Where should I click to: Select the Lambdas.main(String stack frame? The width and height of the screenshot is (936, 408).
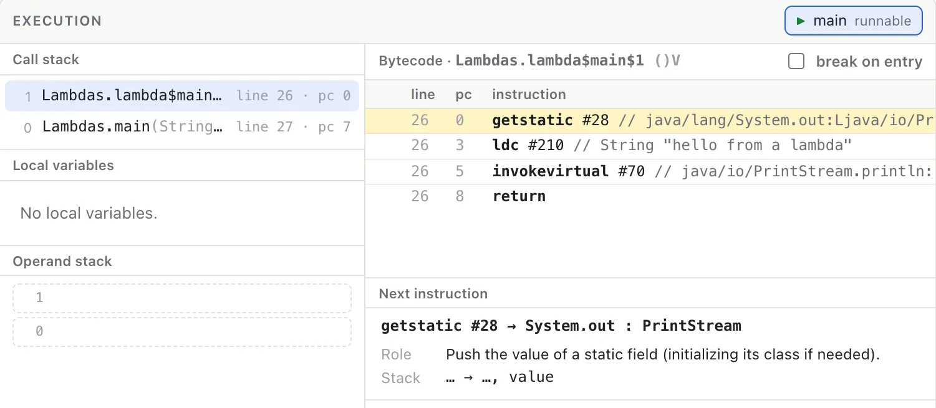click(182, 127)
